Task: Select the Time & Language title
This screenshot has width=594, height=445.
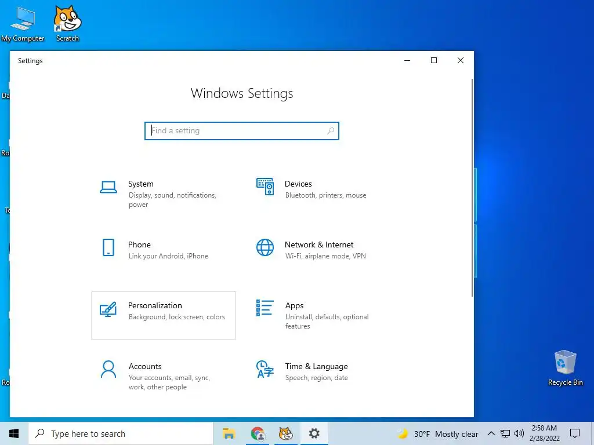Action: [316, 366]
